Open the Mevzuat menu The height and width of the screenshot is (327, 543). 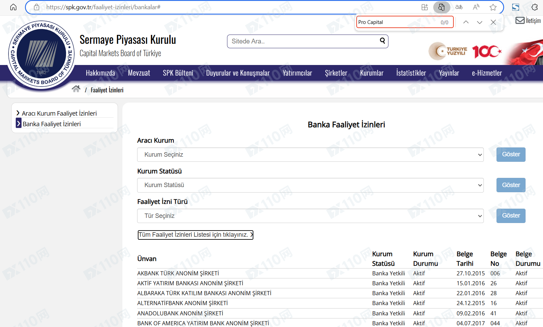pos(139,73)
